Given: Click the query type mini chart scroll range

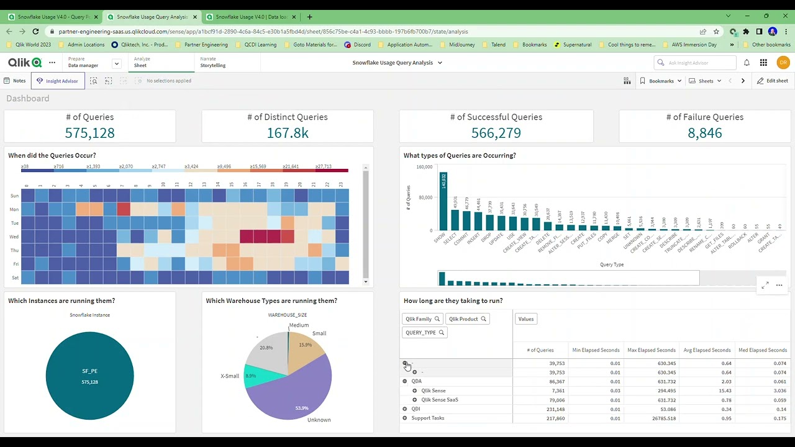Looking at the screenshot, I should [x=568, y=278].
